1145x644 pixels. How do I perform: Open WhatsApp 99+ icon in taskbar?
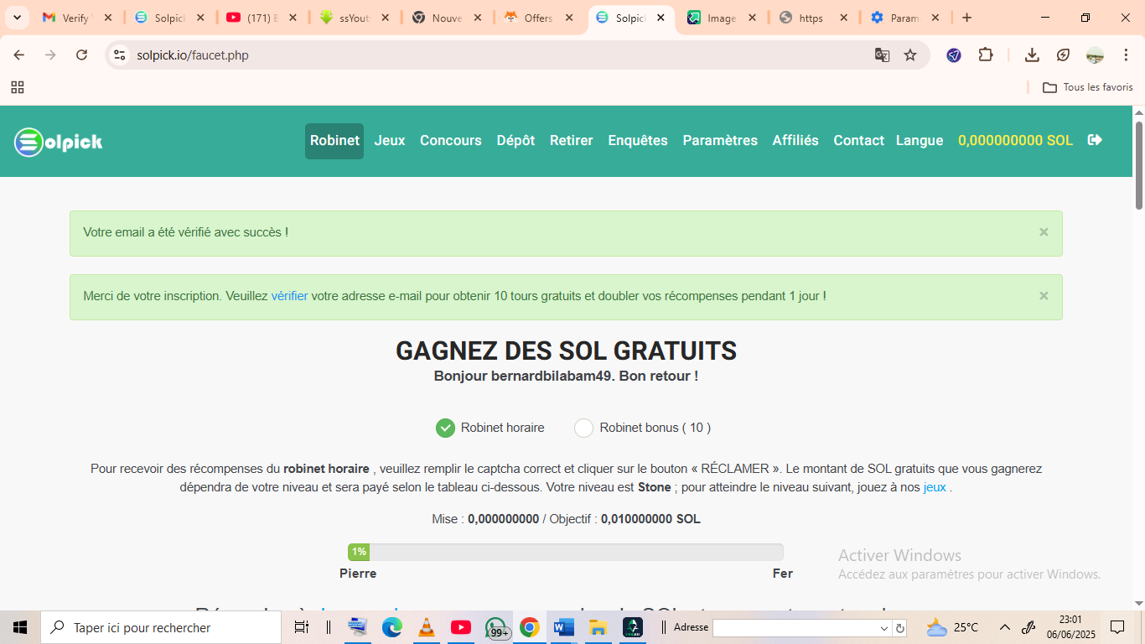point(495,627)
